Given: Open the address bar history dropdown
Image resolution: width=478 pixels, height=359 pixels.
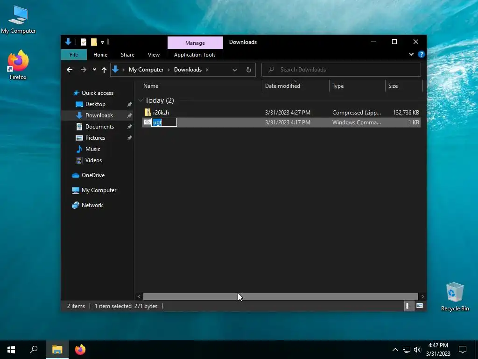Looking at the screenshot, I should pyautogui.click(x=235, y=70).
